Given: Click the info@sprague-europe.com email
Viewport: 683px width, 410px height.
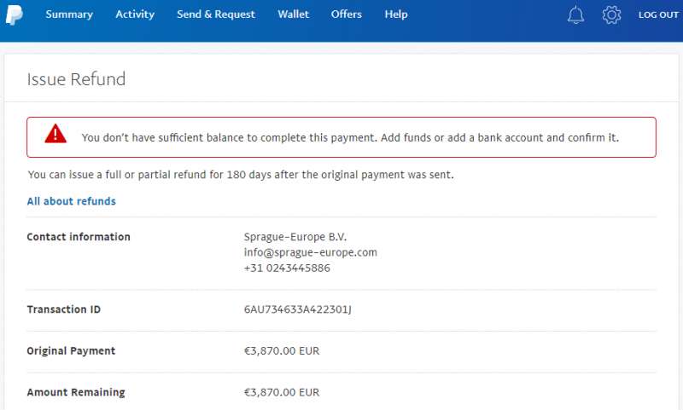Looking at the screenshot, I should 311,252.
